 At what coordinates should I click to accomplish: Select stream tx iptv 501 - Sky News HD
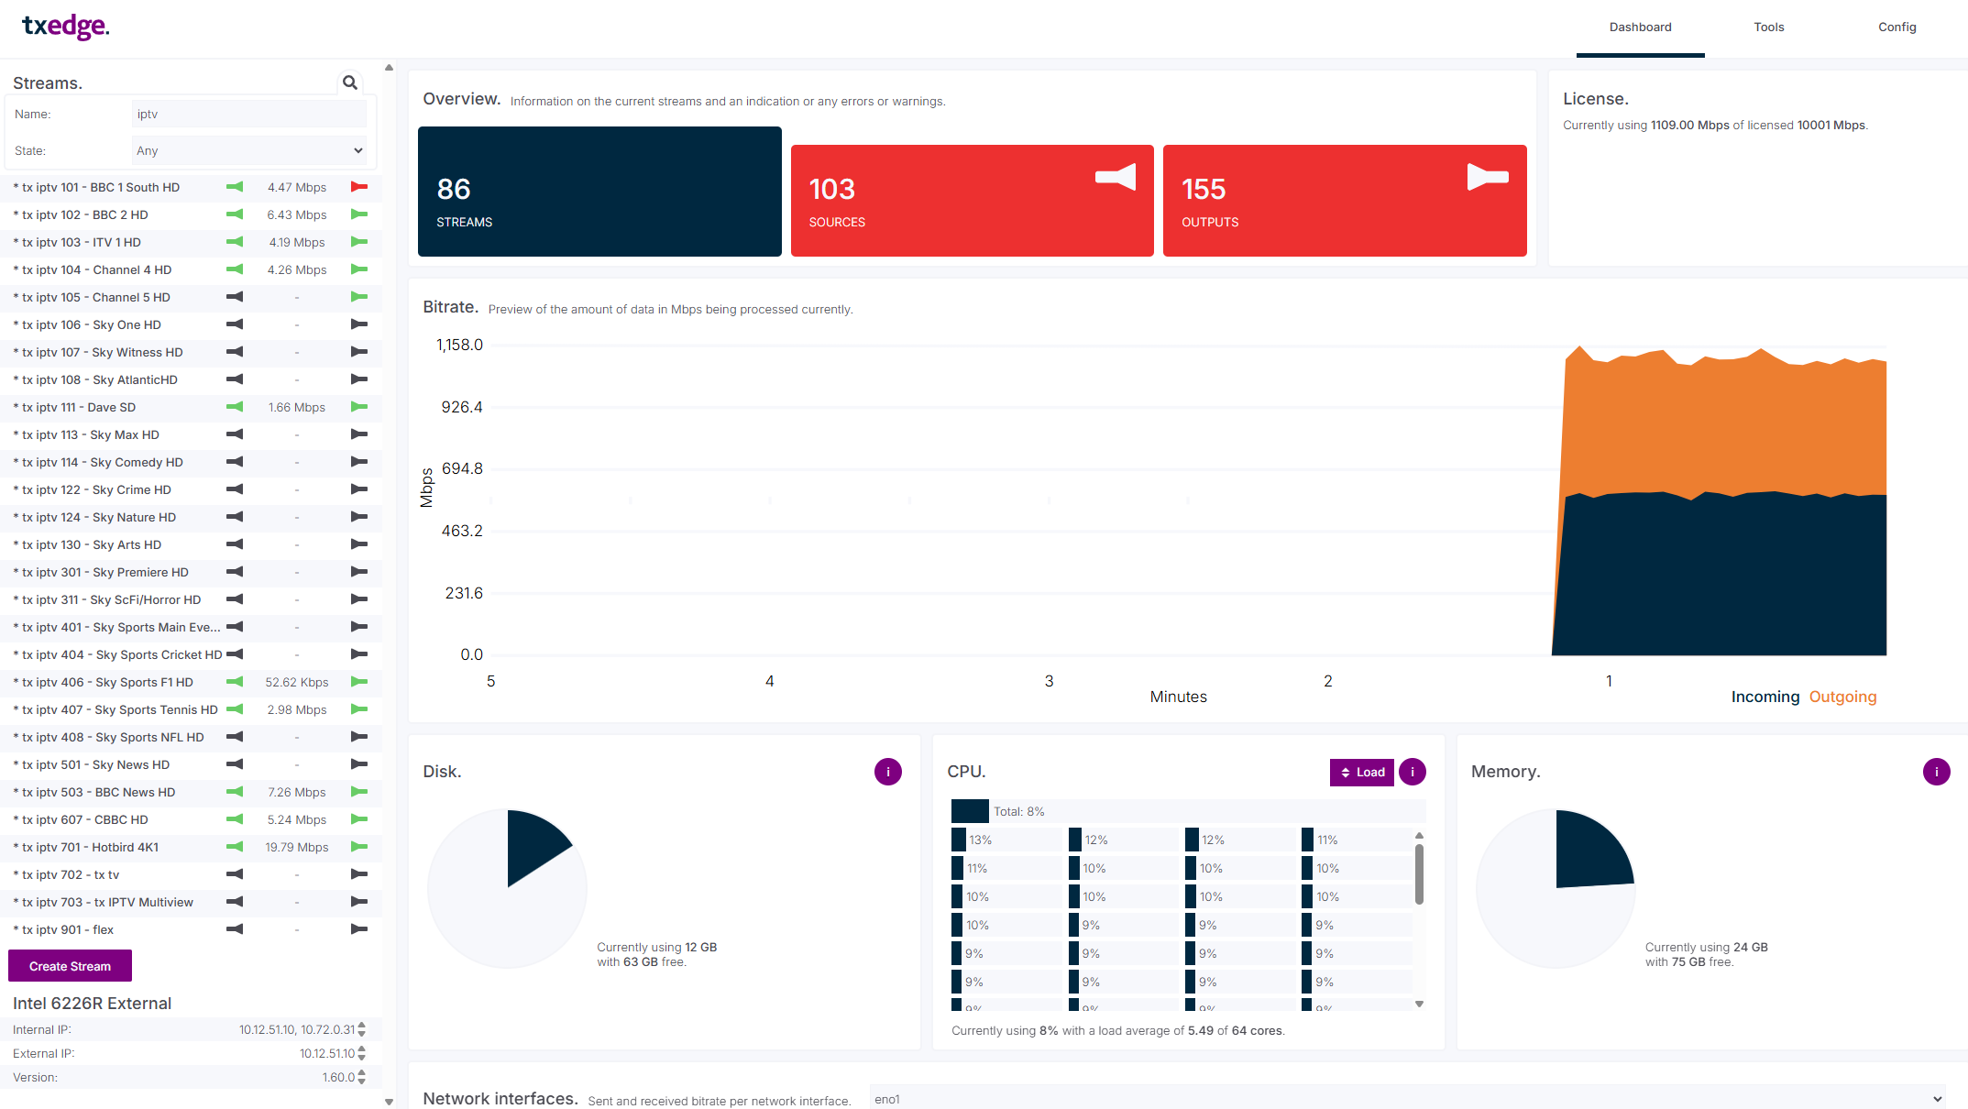pyautogui.click(x=92, y=764)
